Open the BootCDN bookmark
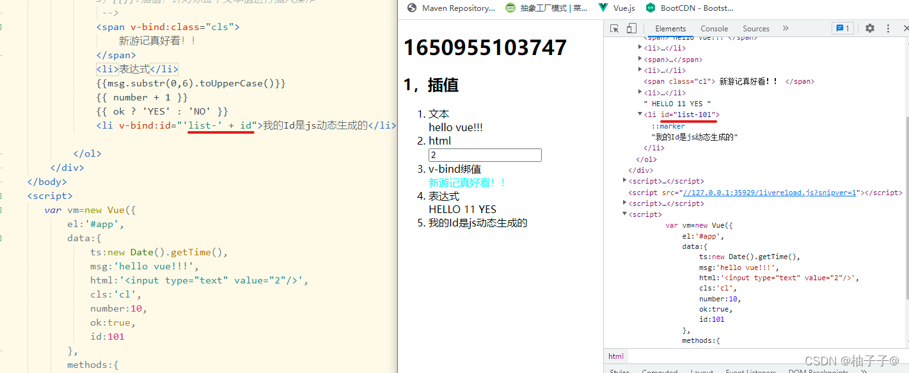Screen dimensions: 909x373 click(690, 8)
